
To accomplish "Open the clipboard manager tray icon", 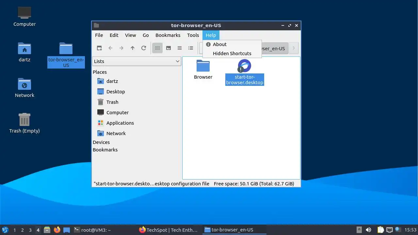I will pos(380,230).
